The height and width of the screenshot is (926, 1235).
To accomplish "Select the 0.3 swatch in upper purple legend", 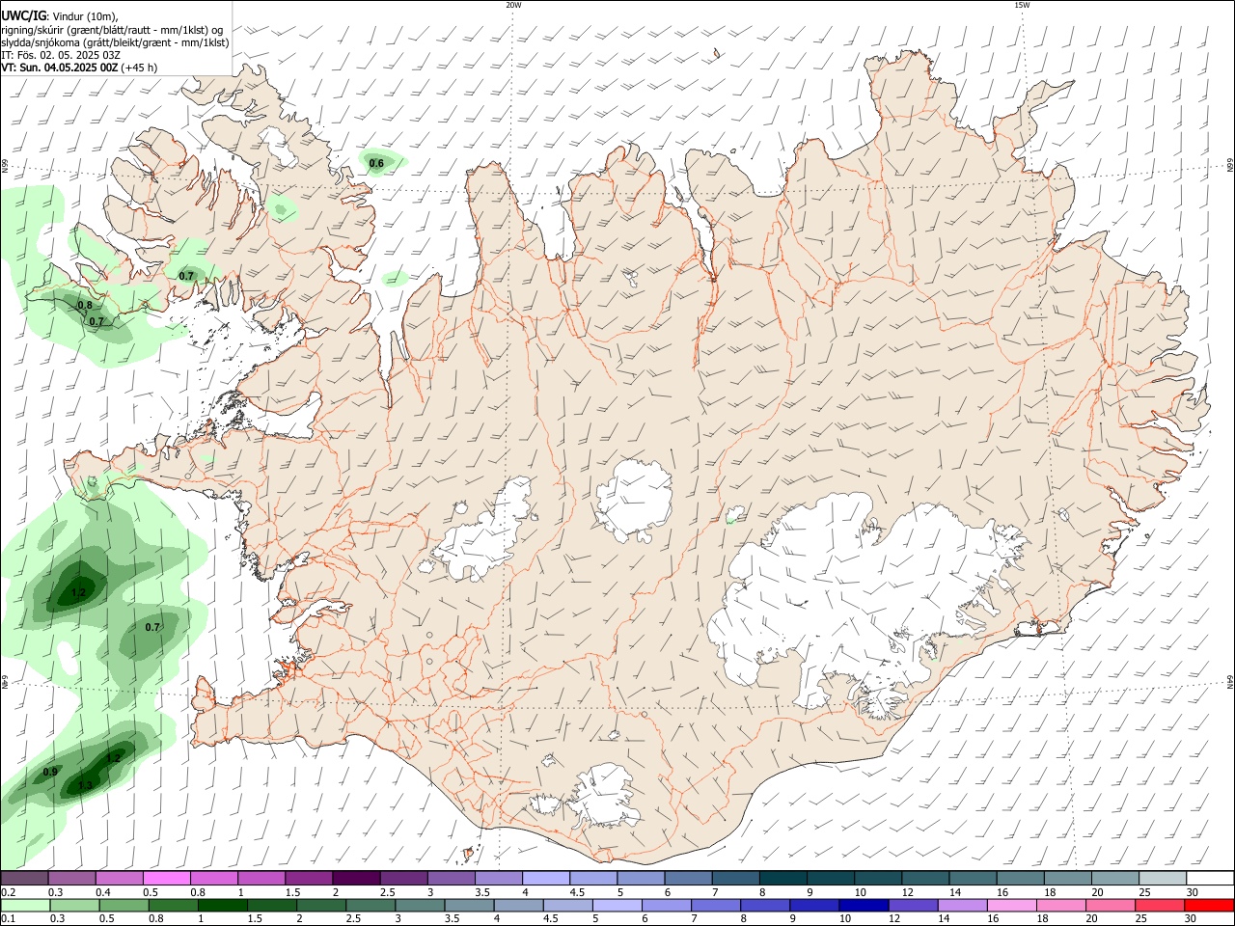I will (71, 878).
